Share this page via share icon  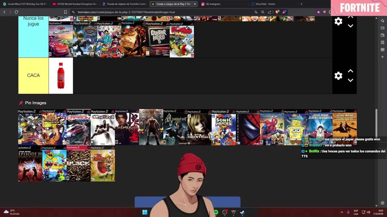(270, 12)
